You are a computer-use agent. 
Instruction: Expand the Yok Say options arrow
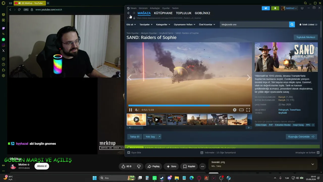pyautogui.click(x=159, y=136)
